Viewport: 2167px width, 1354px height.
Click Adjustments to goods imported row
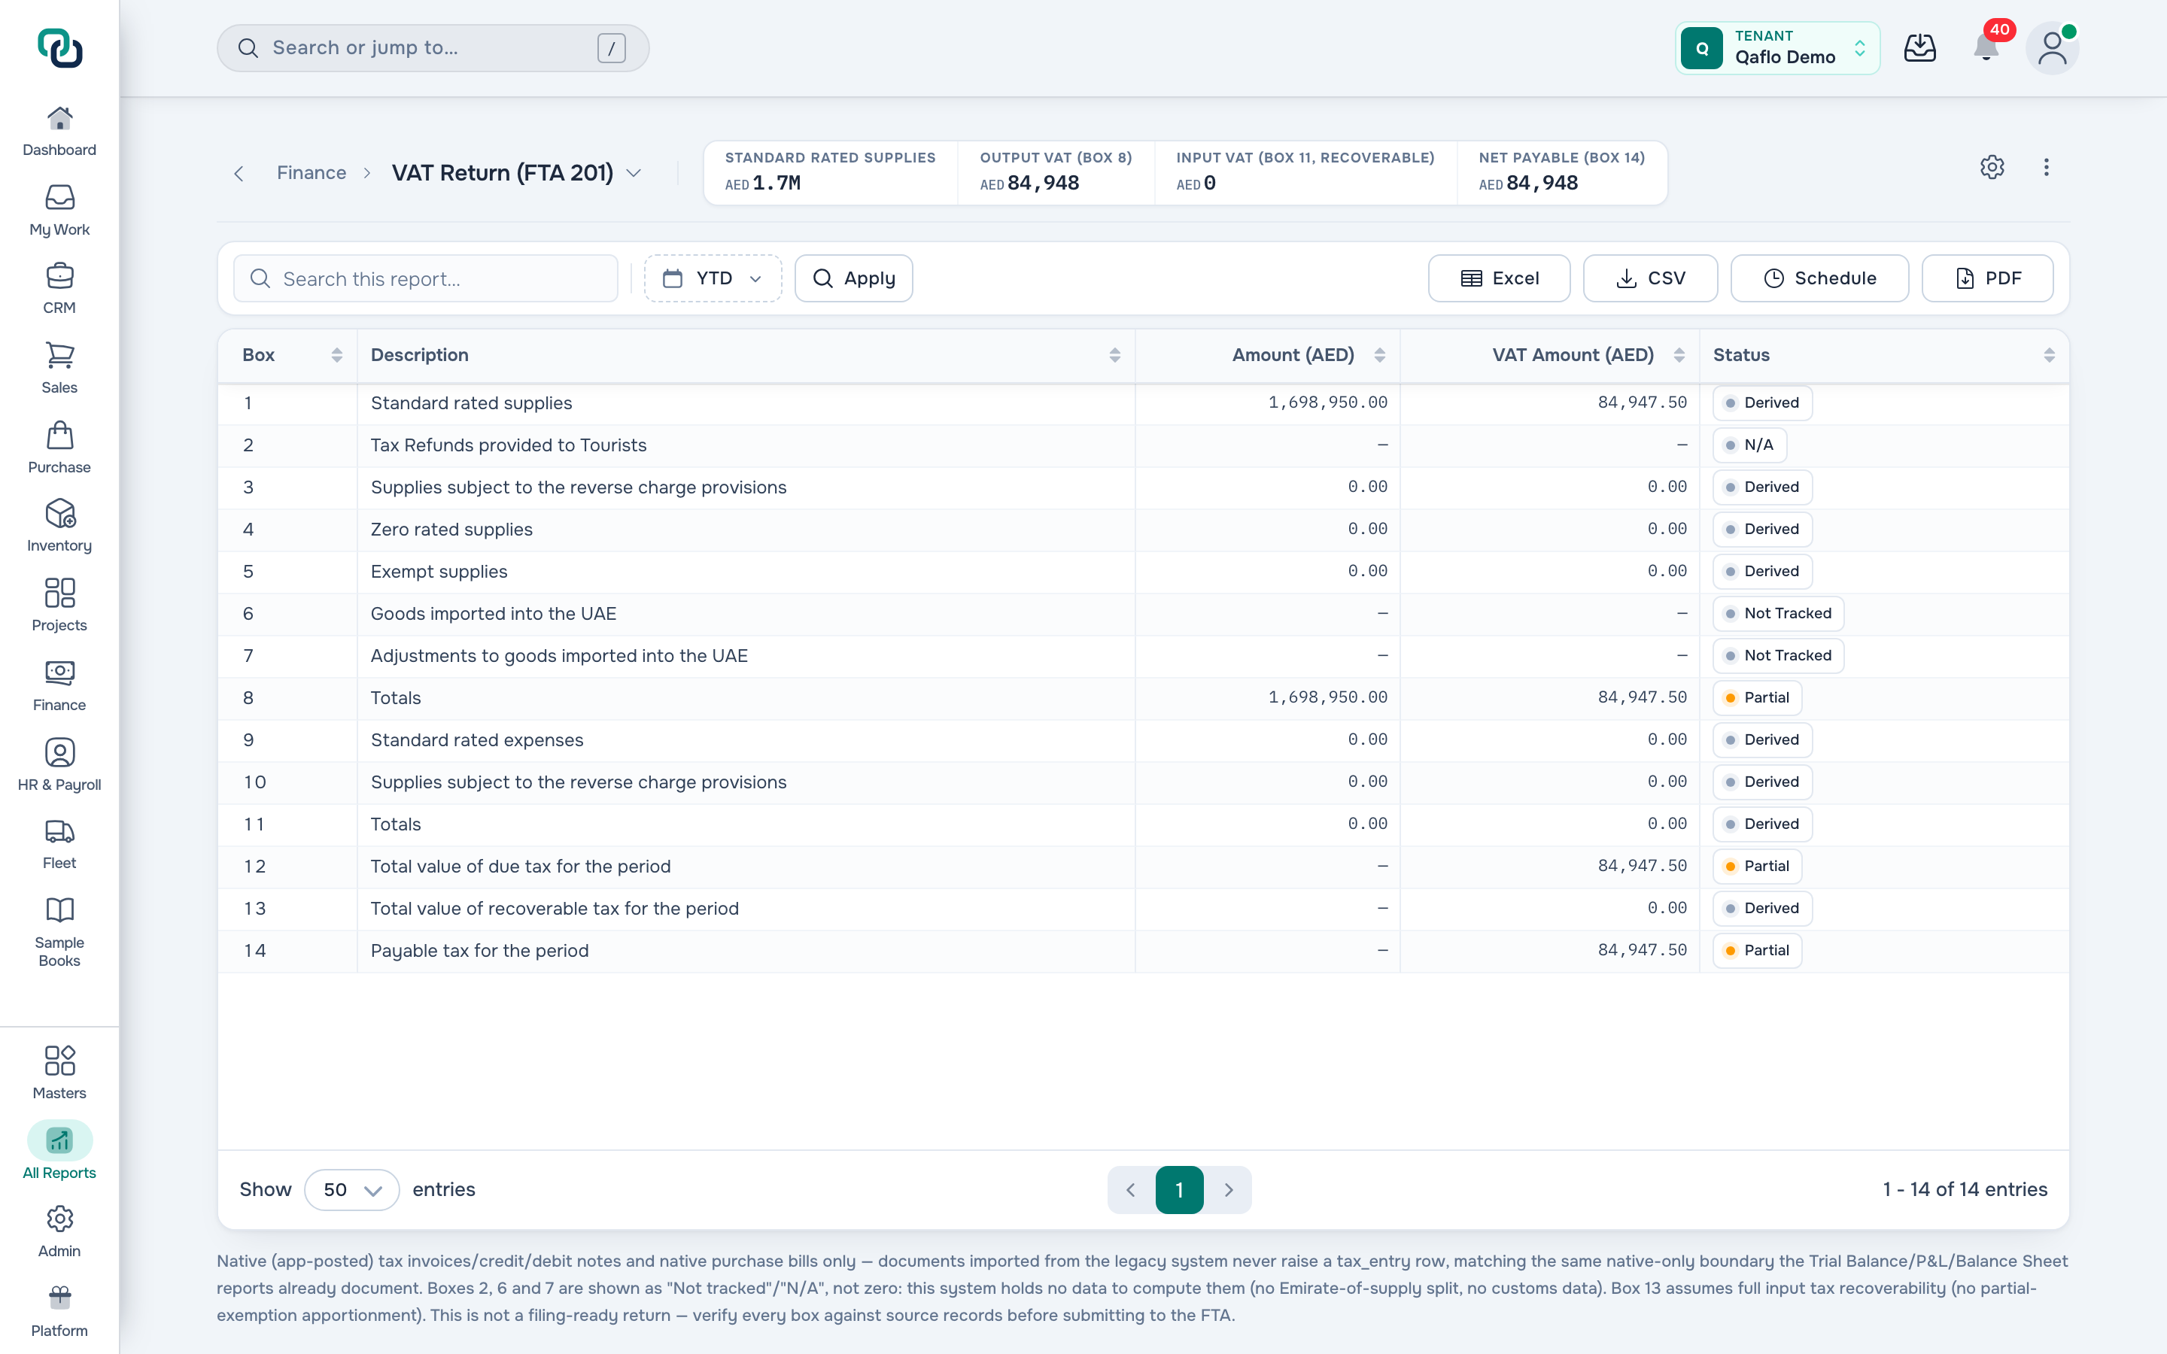tap(1143, 655)
